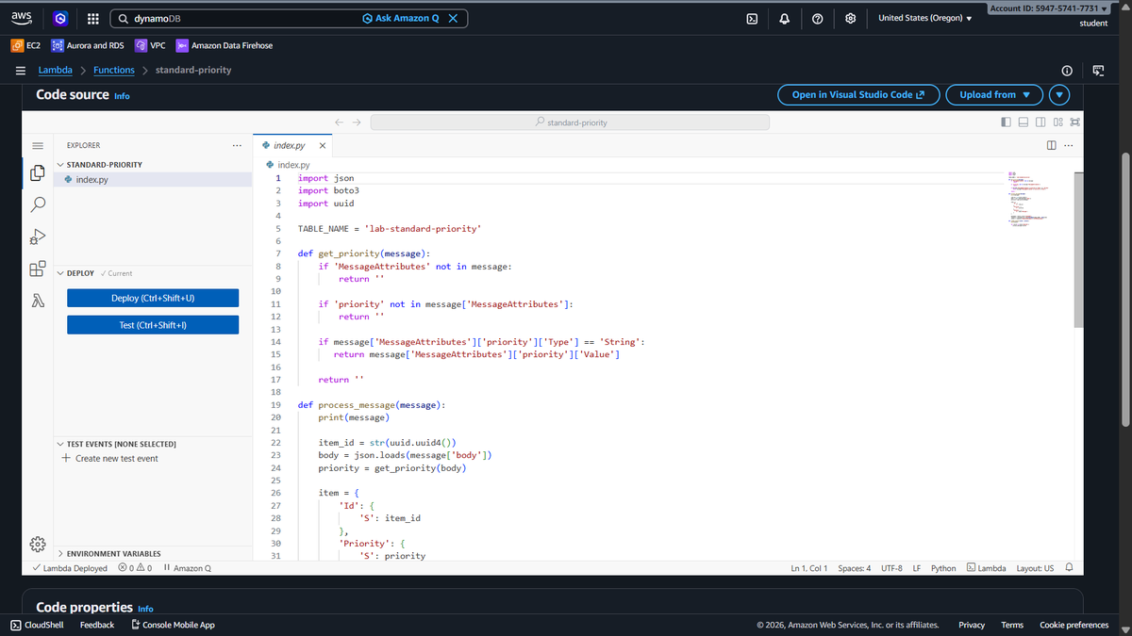Screen dimensions: 1132x636
Task: Open the AWS console home logo
Action: pos(21,19)
